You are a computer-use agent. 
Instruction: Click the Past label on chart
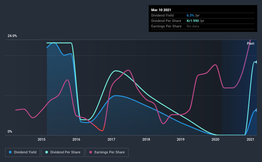point(251,43)
